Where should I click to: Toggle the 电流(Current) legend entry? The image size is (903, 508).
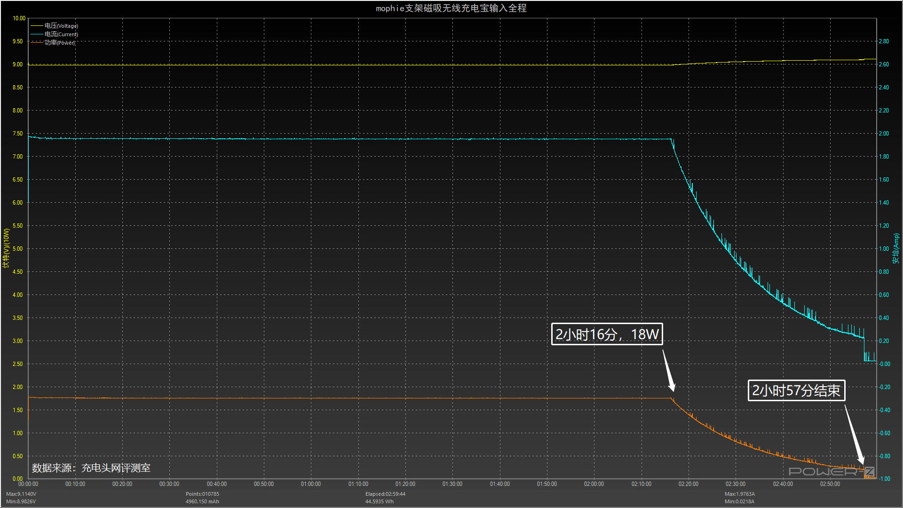pyautogui.click(x=61, y=34)
